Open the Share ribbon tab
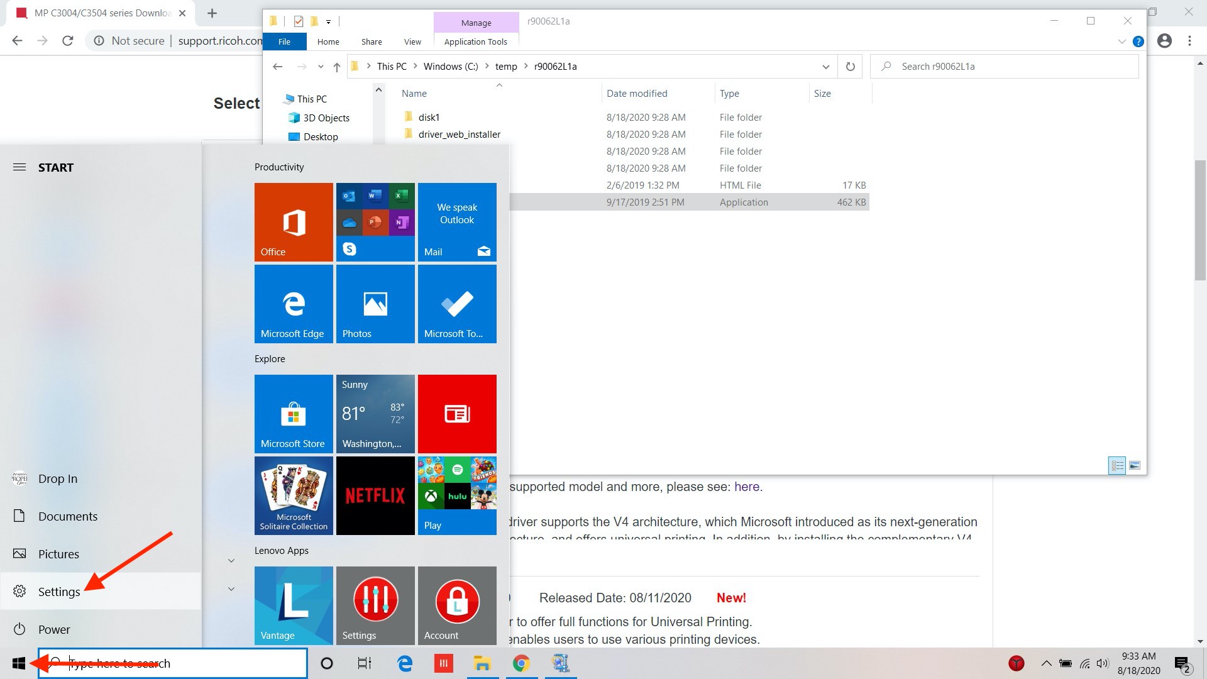1207x679 pixels. click(x=372, y=41)
